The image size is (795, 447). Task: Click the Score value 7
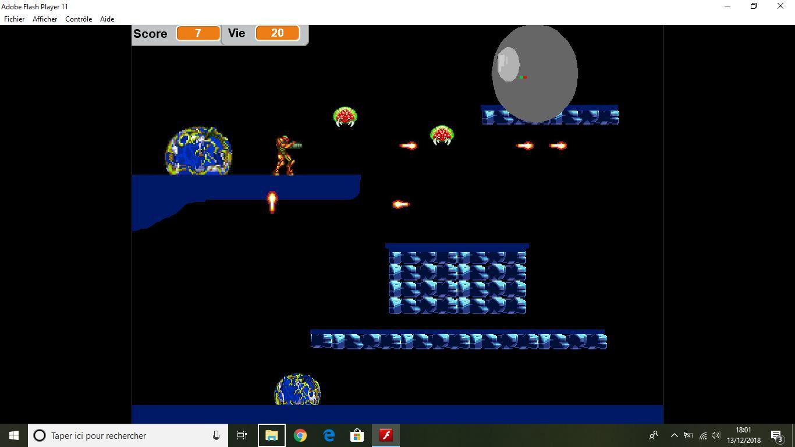[x=198, y=33]
